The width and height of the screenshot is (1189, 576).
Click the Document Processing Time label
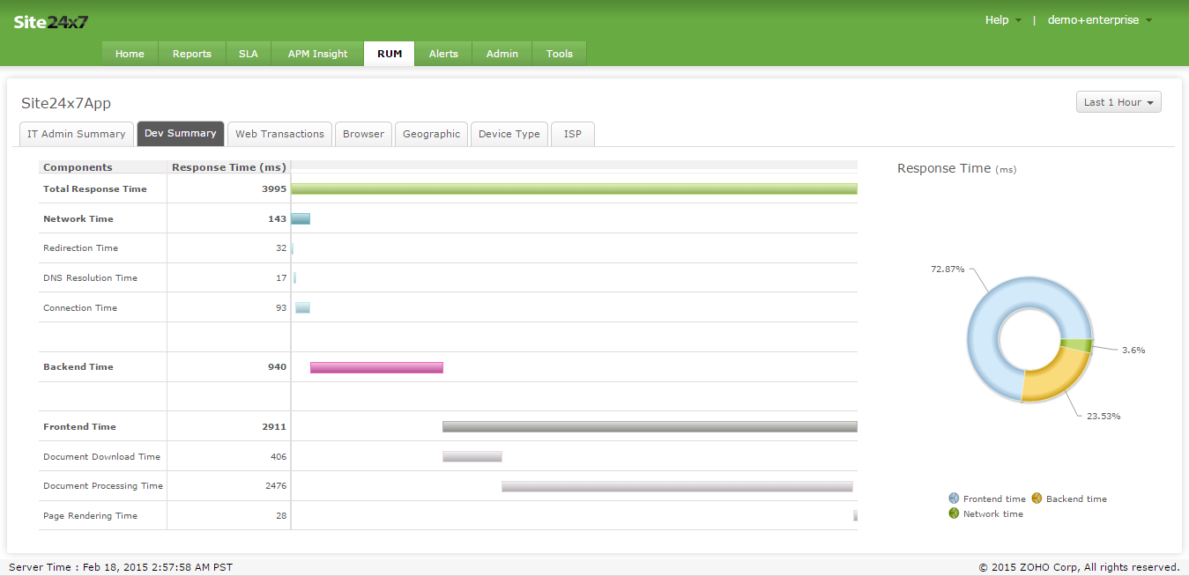point(103,486)
